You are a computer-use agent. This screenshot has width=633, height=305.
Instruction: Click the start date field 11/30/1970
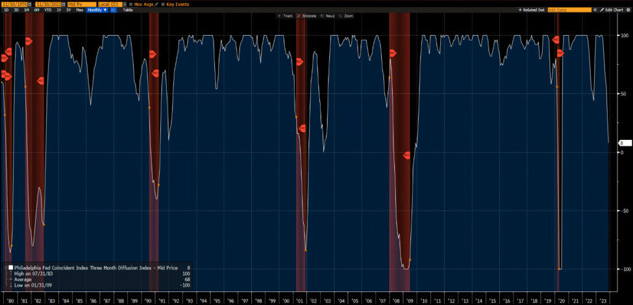(x=14, y=5)
